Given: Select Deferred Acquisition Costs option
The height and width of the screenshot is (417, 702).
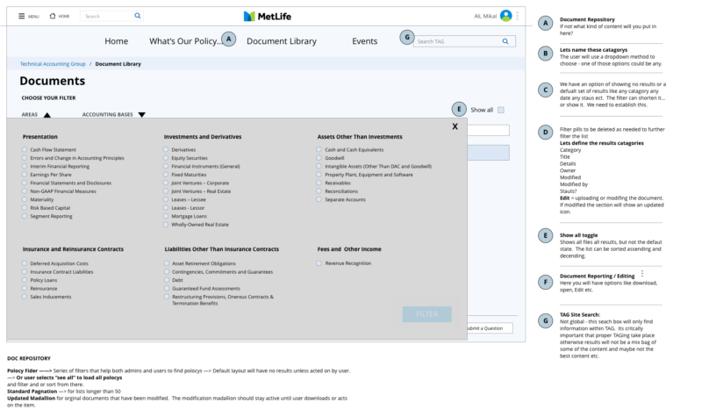Looking at the screenshot, I should point(25,263).
